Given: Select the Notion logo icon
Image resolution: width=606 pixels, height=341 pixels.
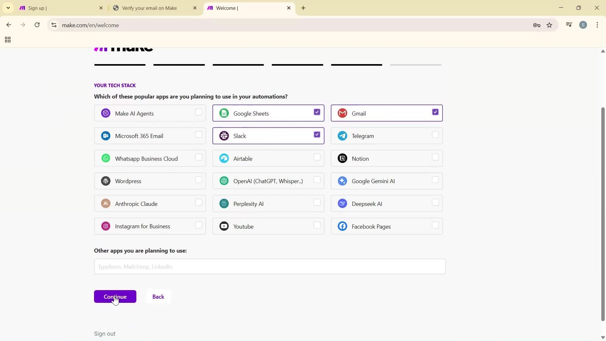Looking at the screenshot, I should click(342, 158).
